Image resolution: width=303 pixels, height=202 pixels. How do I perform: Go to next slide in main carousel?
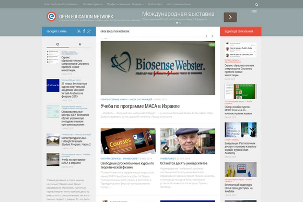(x=213, y=36)
